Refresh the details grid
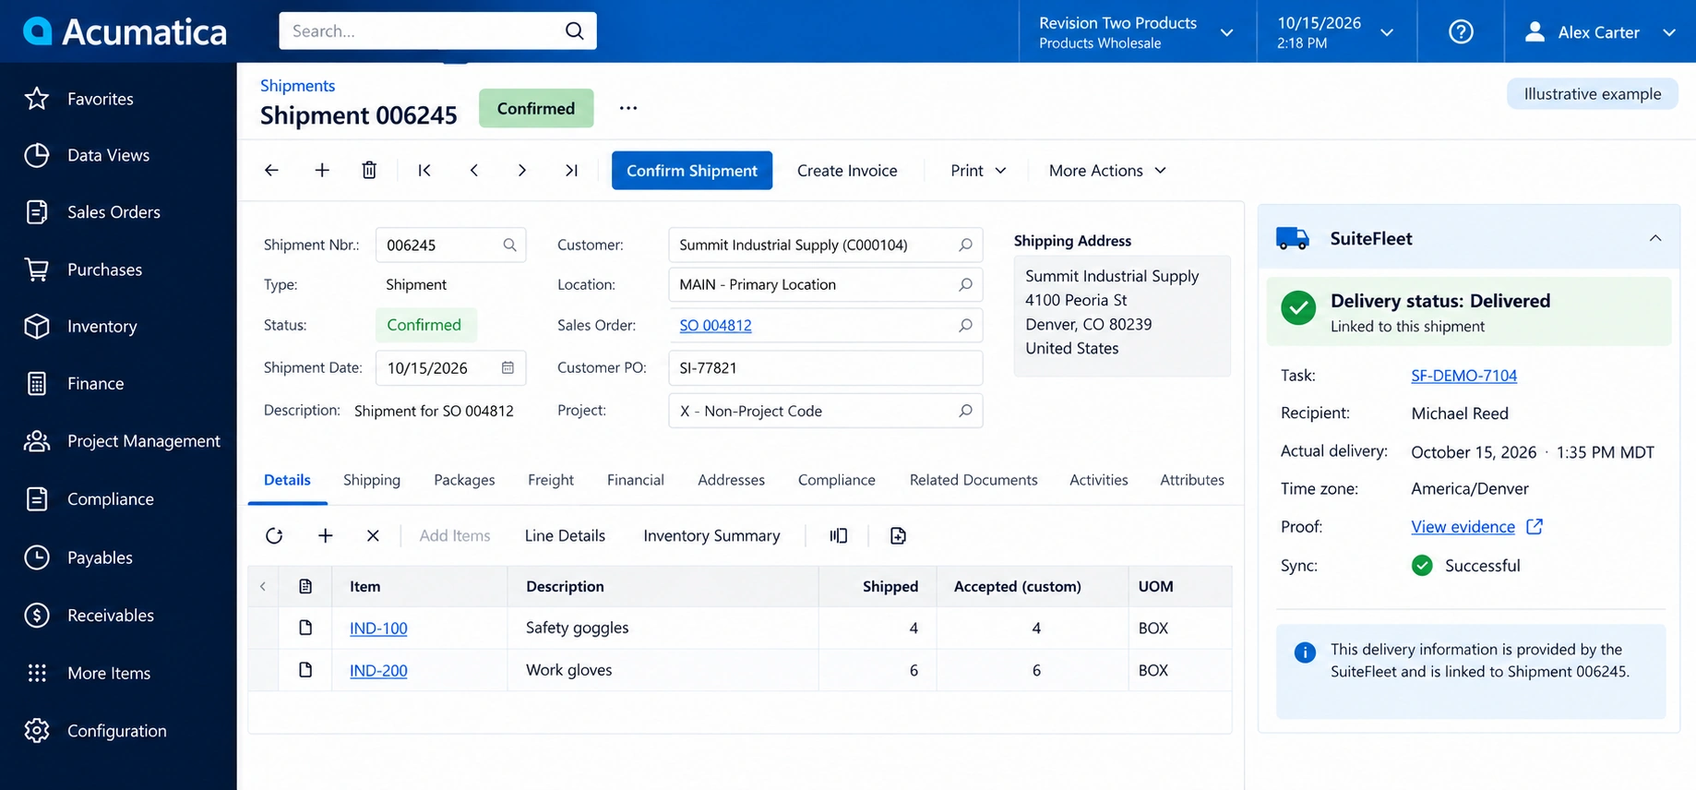 click(x=274, y=535)
